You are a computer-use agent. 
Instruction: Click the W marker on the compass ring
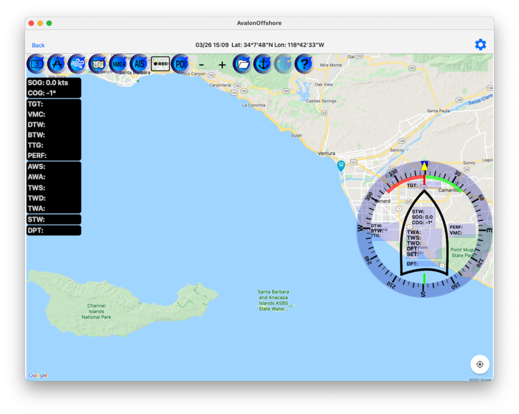click(361, 228)
